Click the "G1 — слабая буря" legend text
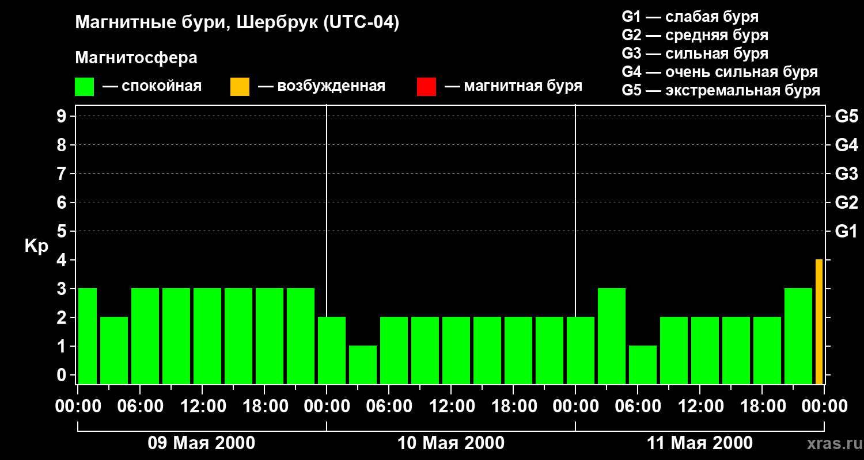 (690, 17)
